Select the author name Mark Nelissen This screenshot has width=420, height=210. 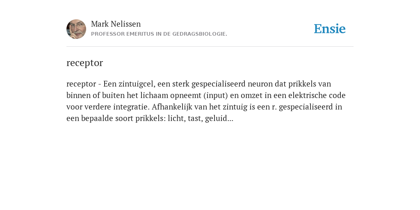coord(116,24)
